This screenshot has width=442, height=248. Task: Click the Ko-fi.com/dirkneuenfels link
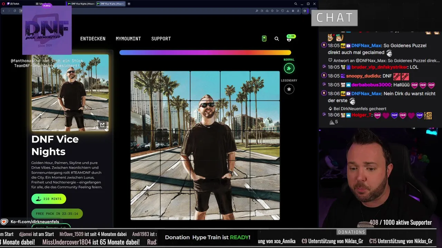point(35,222)
